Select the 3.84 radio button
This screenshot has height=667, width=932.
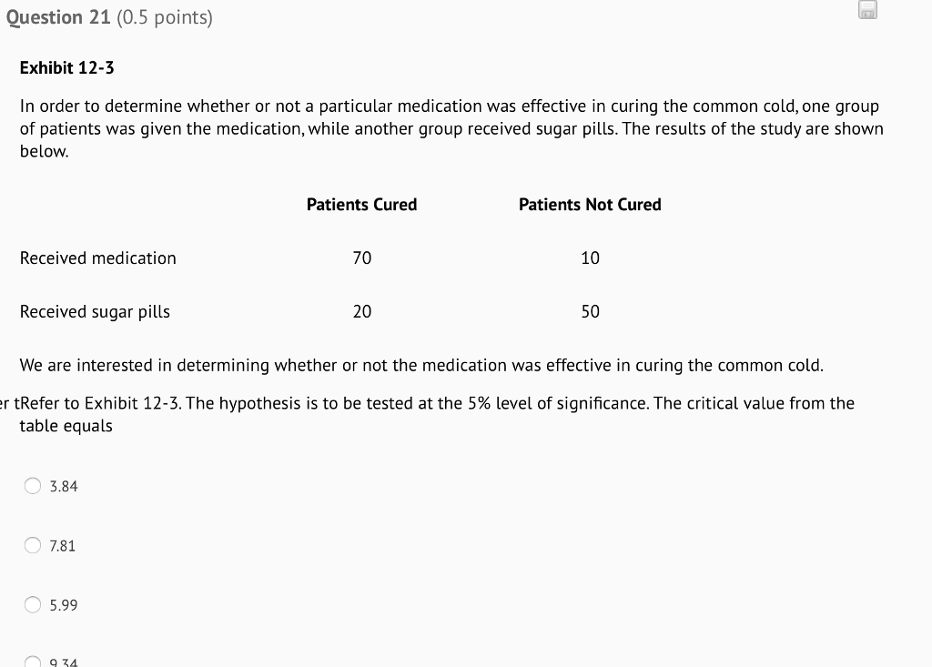[33, 486]
